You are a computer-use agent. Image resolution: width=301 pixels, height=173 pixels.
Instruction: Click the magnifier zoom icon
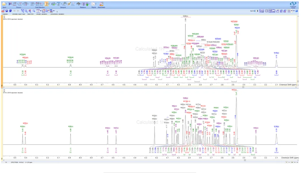(34, 11)
